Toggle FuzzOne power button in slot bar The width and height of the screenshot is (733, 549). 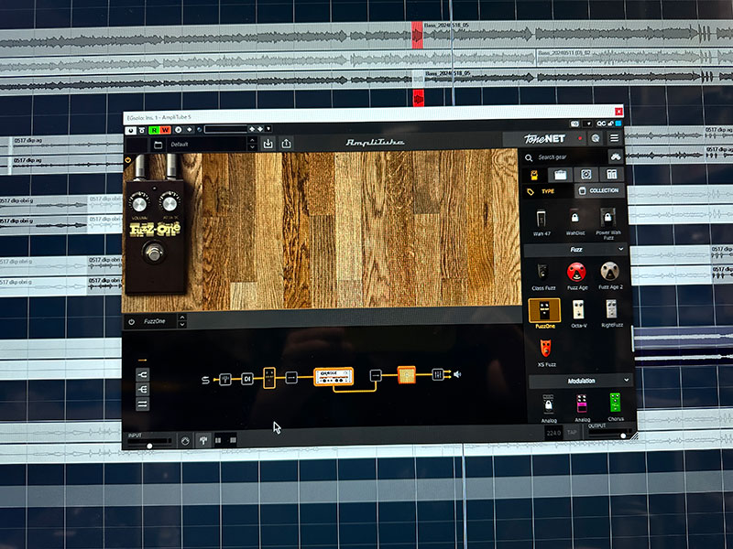[x=132, y=322]
